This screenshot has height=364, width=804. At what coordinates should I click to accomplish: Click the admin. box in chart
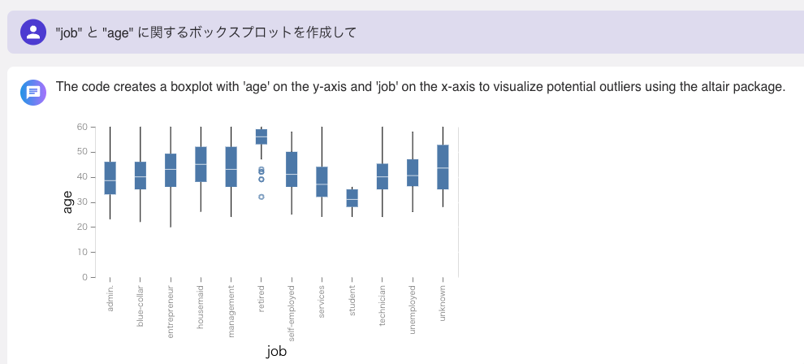click(110, 178)
